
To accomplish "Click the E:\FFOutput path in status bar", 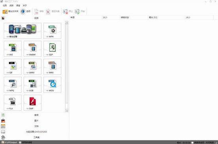I will [11, 142].
